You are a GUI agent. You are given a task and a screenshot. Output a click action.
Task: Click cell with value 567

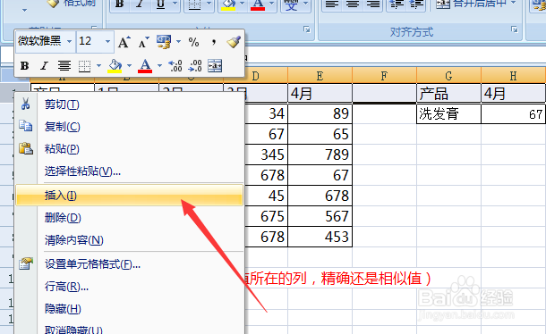pos(320,216)
